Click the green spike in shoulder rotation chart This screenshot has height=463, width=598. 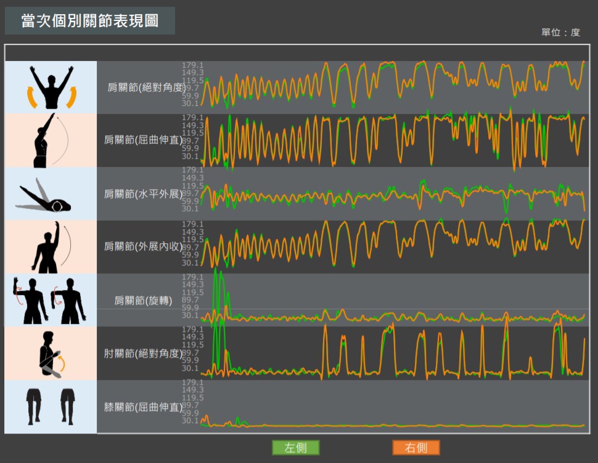[216, 289]
